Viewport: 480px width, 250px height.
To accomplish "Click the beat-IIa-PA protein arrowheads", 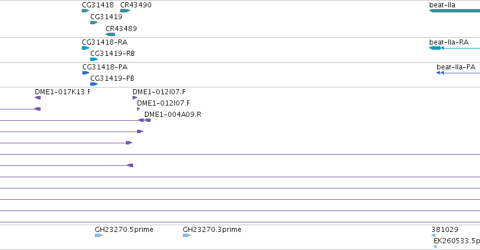I will click(440, 73).
